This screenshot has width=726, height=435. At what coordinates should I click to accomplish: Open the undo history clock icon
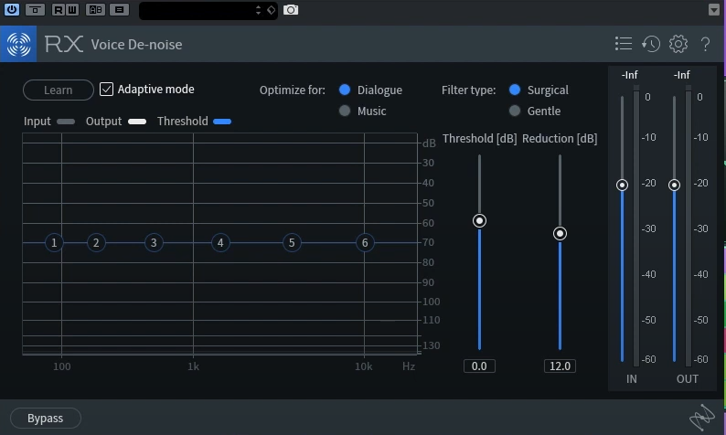[x=650, y=44]
